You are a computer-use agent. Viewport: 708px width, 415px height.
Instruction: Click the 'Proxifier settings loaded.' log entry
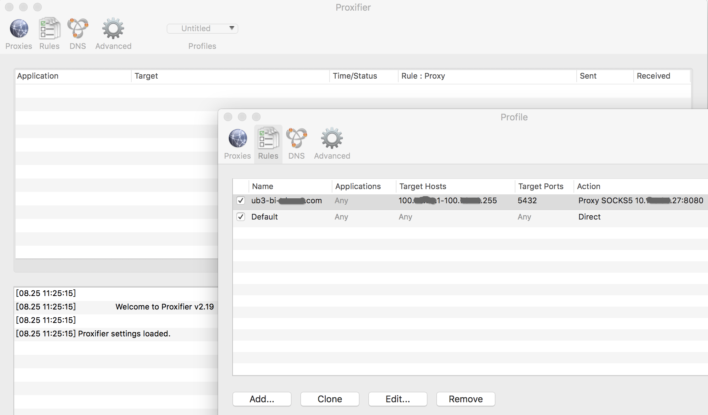[124, 334]
